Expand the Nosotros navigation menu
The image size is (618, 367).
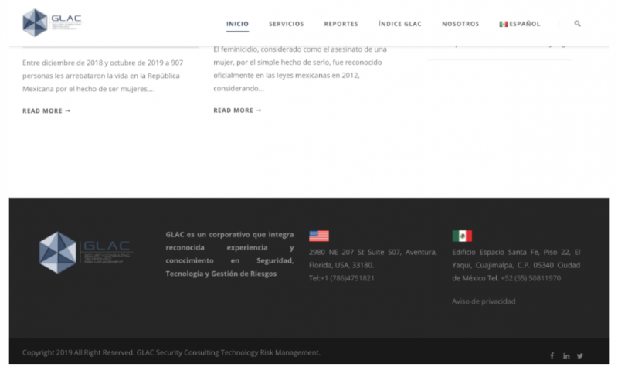(460, 24)
